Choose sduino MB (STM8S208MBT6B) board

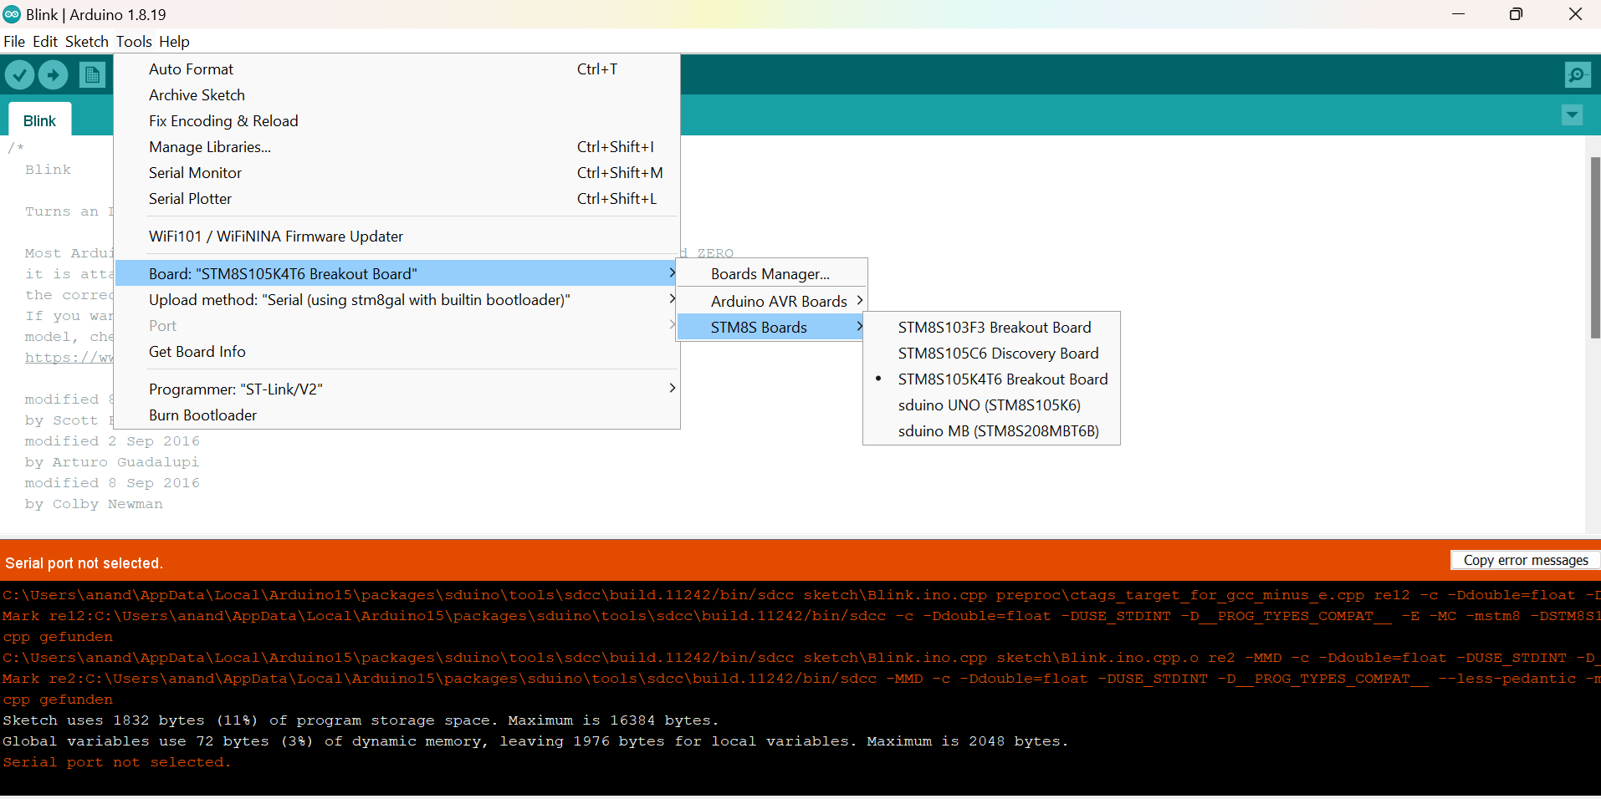click(992, 431)
